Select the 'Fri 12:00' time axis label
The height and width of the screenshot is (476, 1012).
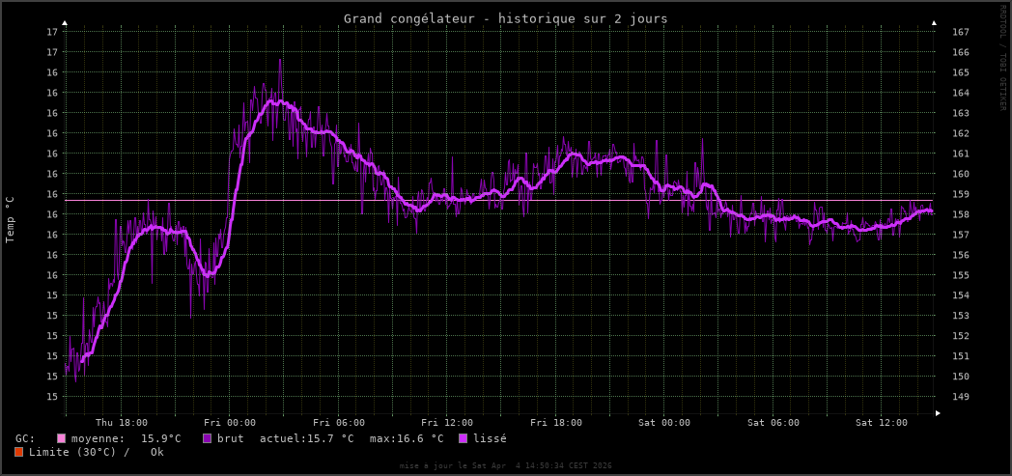tap(447, 423)
